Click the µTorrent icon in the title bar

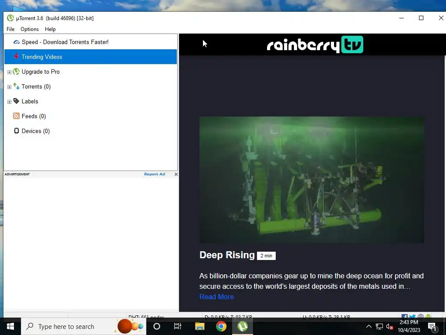tap(10, 18)
